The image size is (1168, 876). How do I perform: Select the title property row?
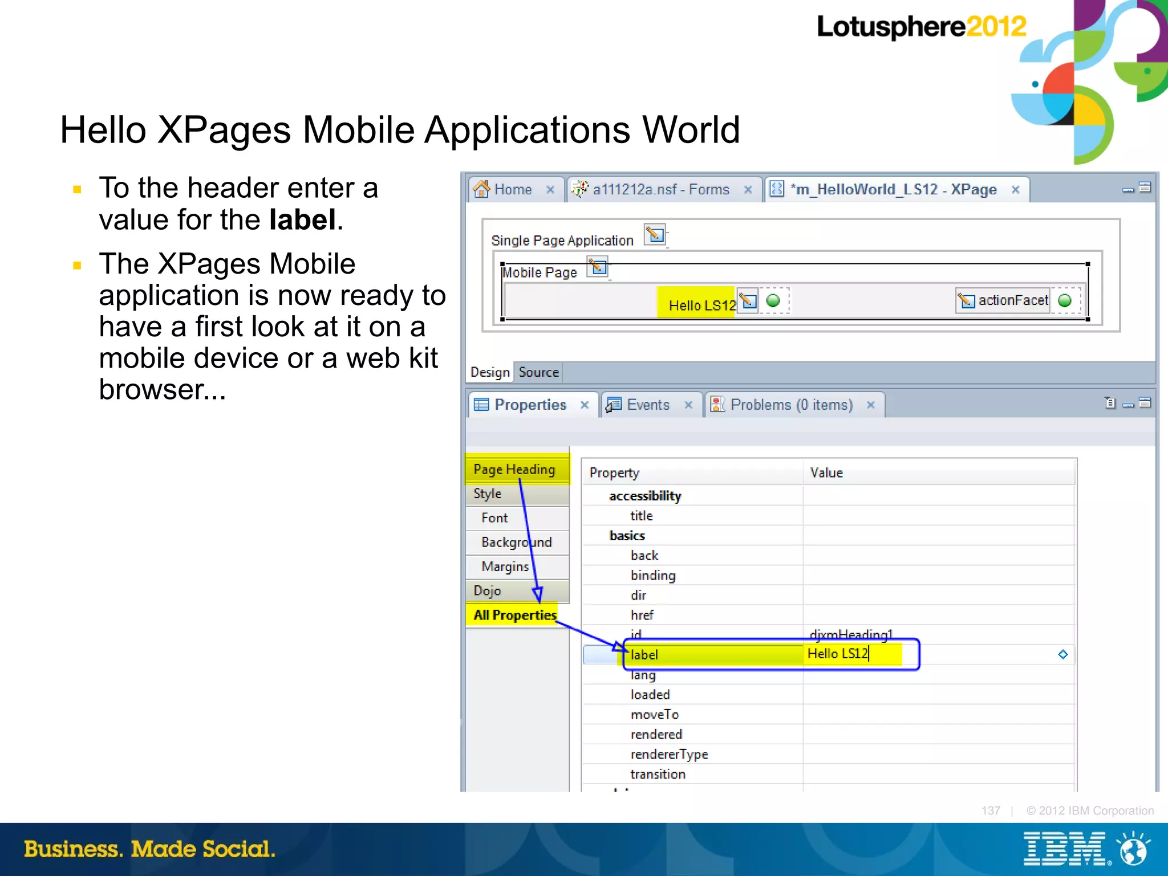(829, 516)
